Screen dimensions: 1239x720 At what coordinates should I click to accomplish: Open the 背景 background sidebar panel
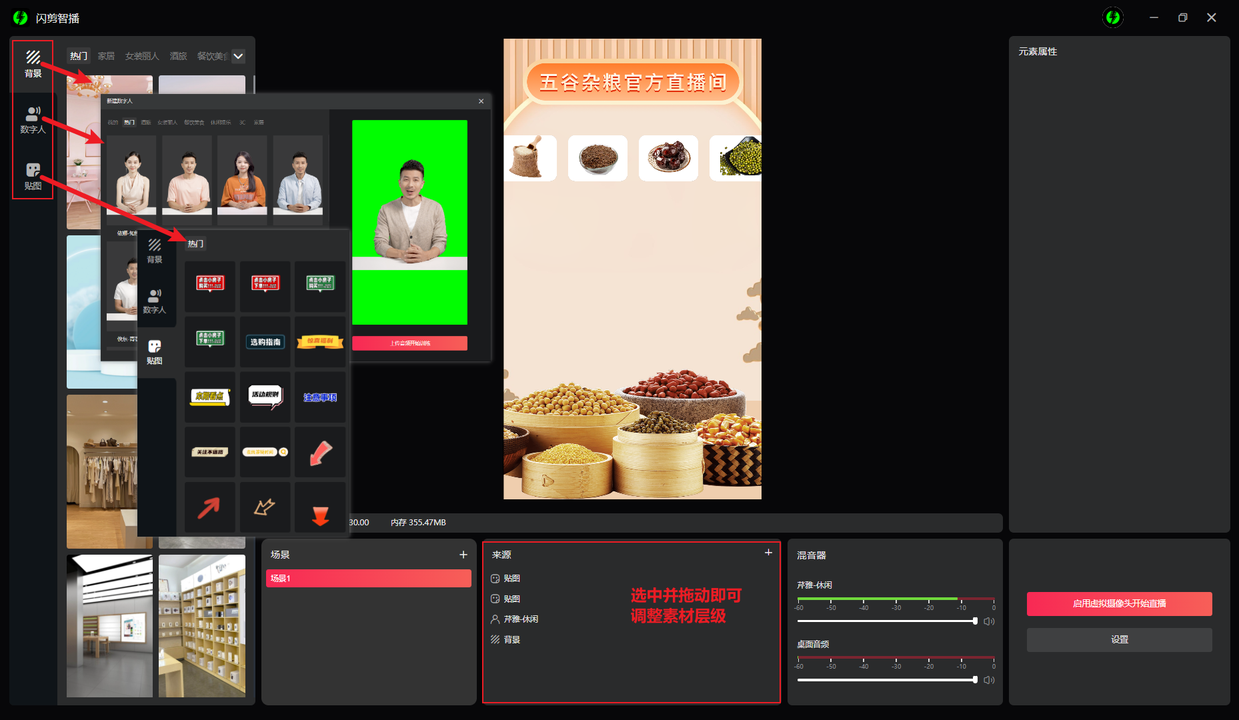click(x=33, y=63)
